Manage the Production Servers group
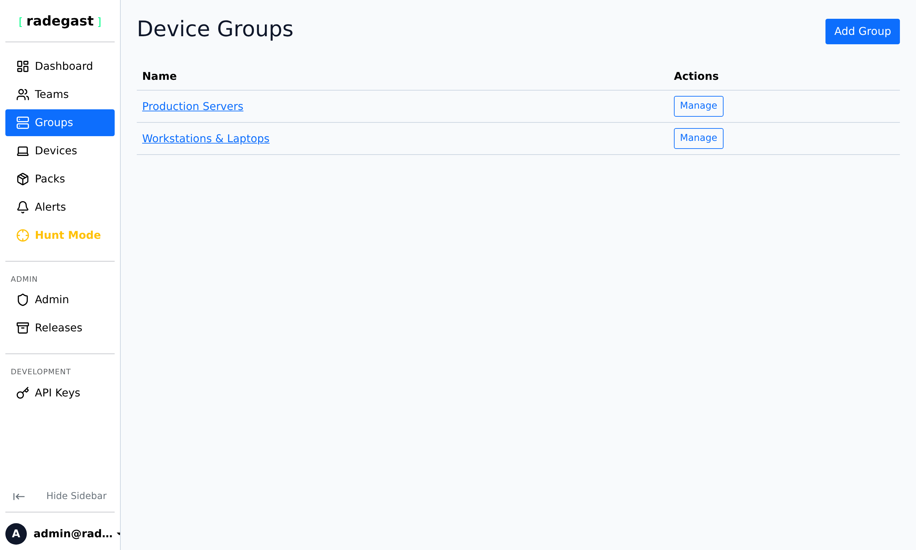Viewport: 916px width, 550px height. click(x=698, y=106)
